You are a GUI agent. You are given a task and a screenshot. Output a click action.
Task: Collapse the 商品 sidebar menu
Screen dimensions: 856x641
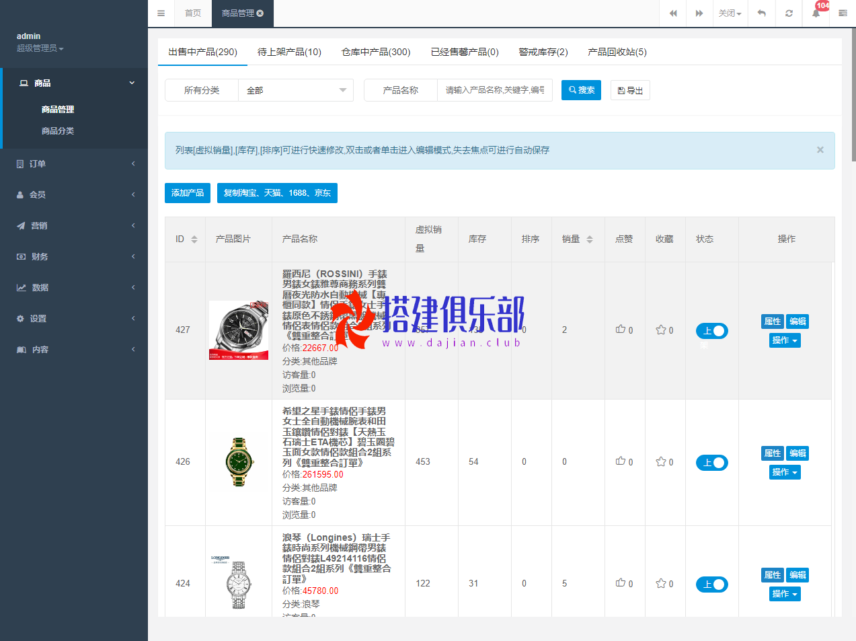coord(74,83)
